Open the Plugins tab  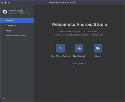coord(17,31)
